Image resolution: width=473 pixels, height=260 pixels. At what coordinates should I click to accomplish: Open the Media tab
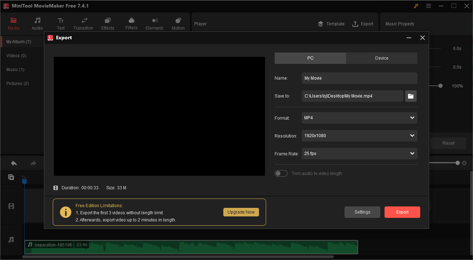click(x=14, y=24)
